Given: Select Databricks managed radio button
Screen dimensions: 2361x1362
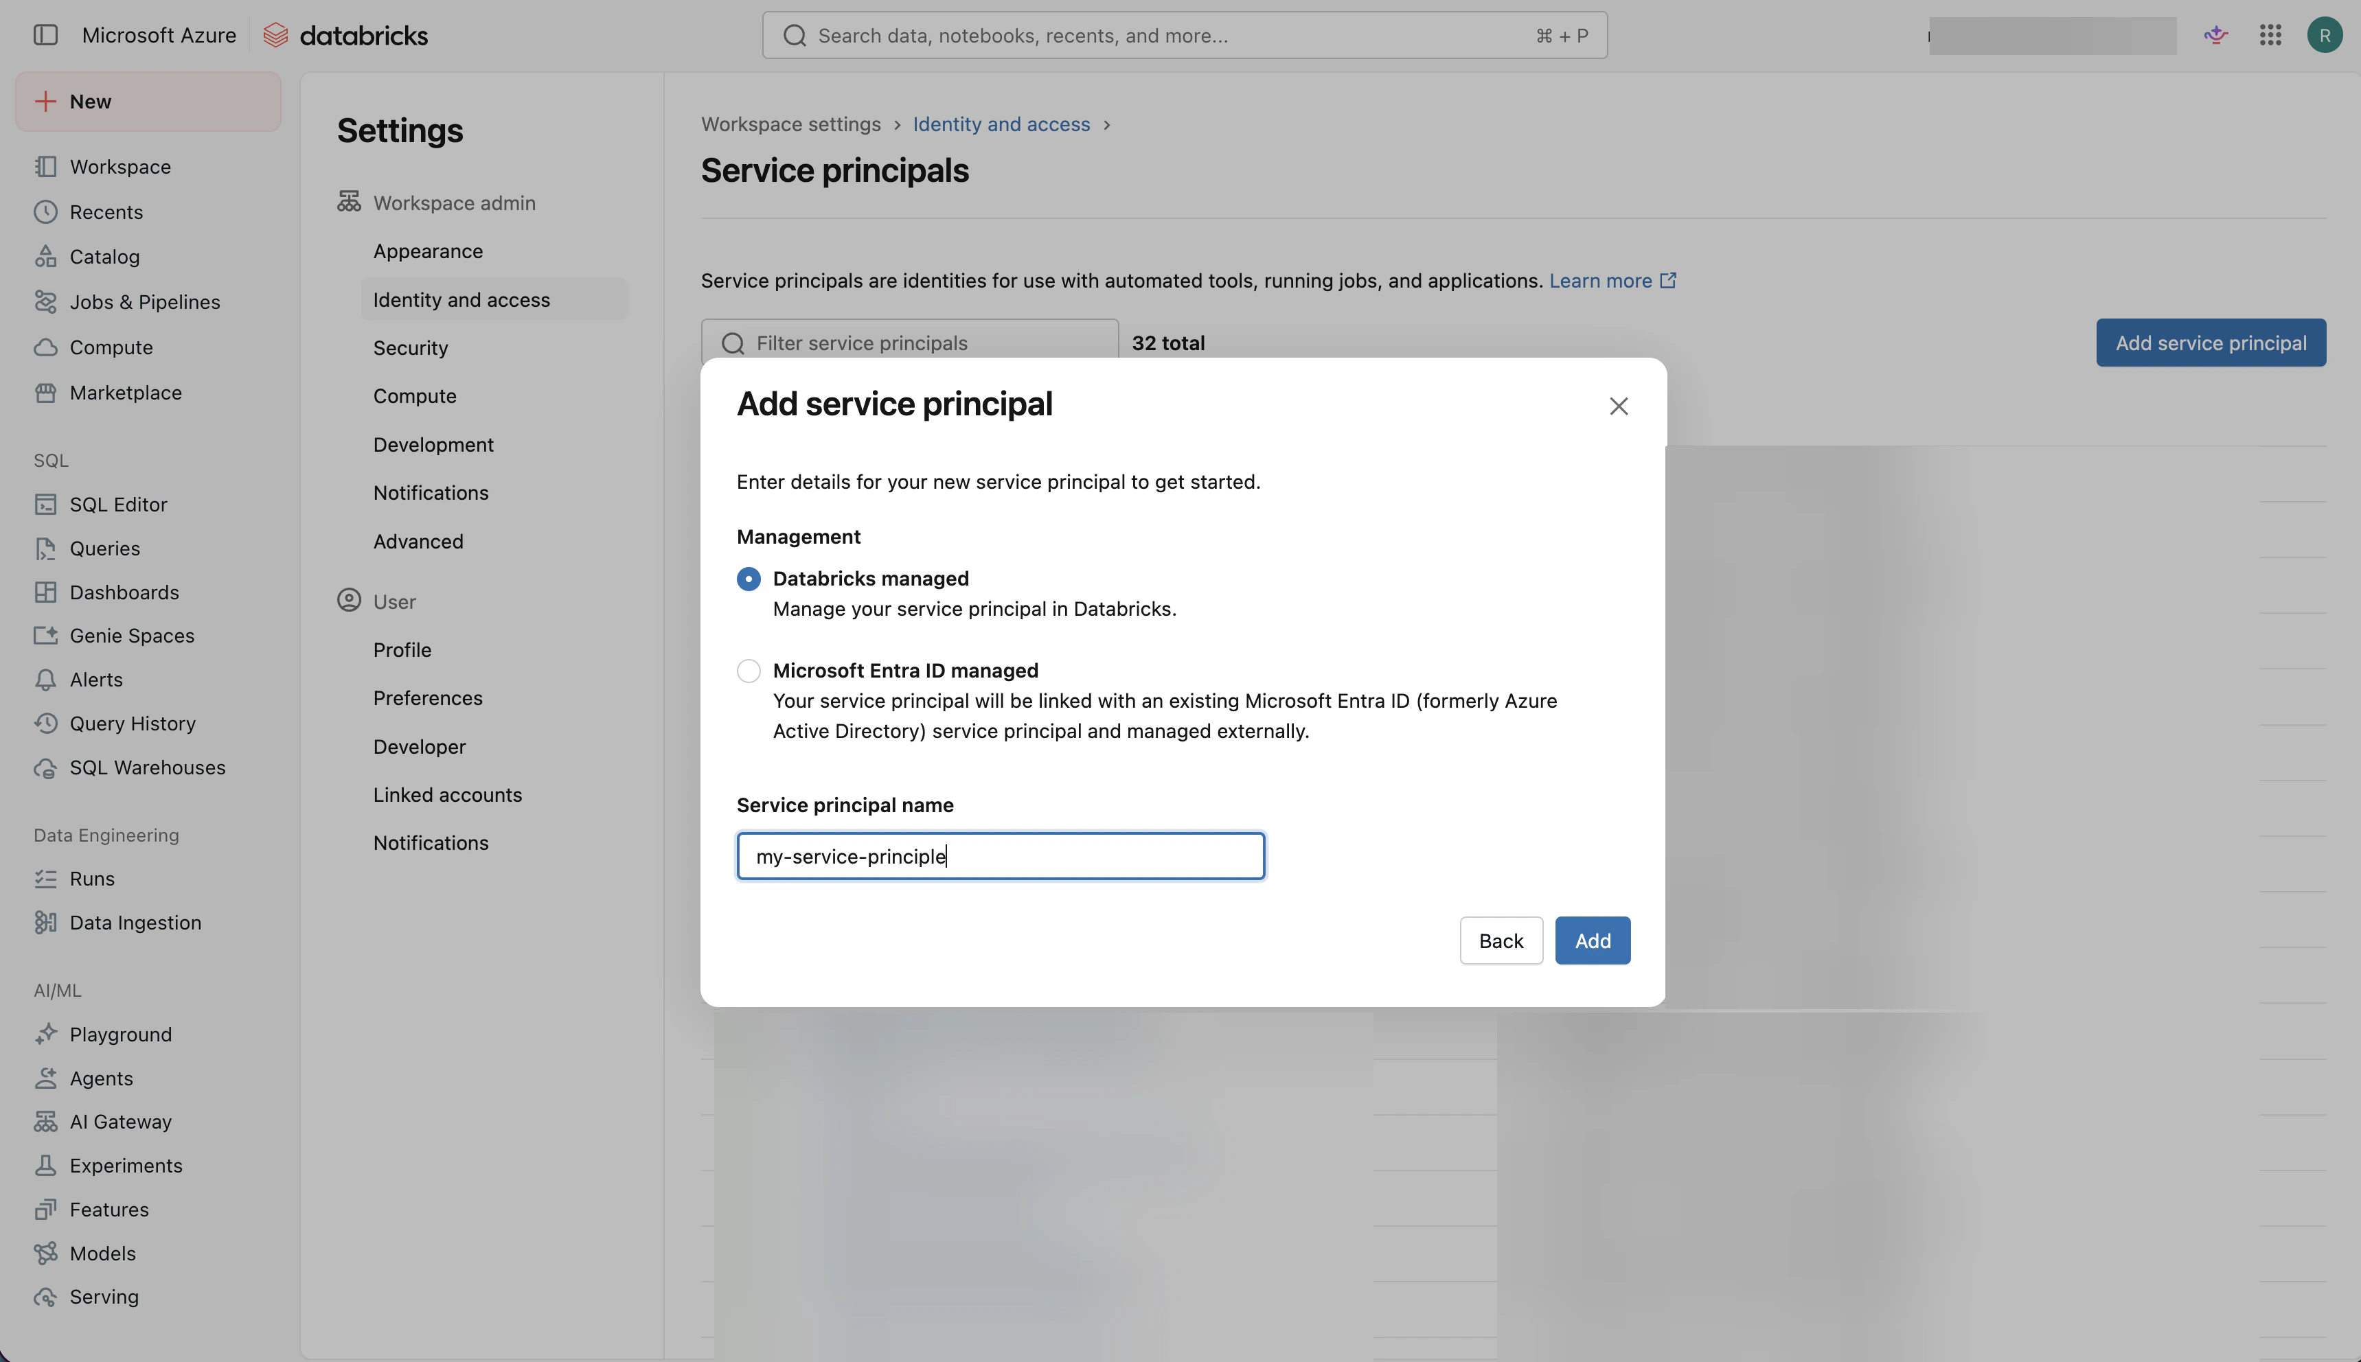Looking at the screenshot, I should (x=748, y=579).
